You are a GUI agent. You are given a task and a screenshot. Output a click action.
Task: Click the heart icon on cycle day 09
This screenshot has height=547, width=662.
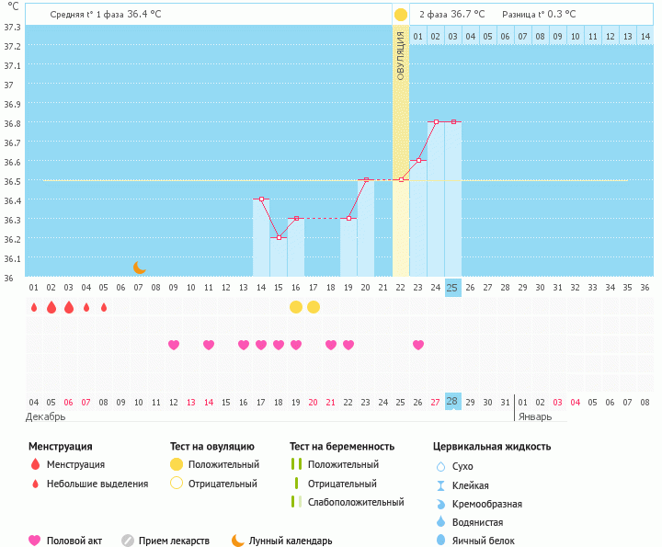click(x=174, y=345)
